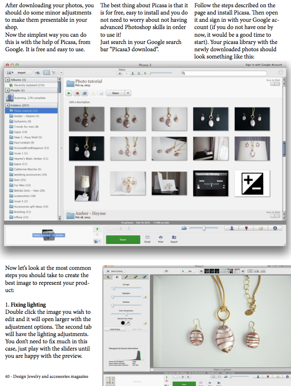
Task: Click the hold selected items pin icon
Action: point(97,229)
